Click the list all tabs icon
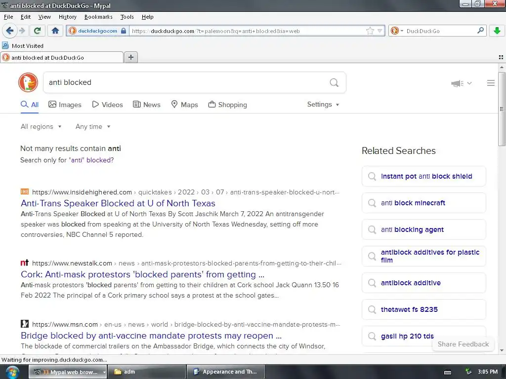 [x=501, y=57]
